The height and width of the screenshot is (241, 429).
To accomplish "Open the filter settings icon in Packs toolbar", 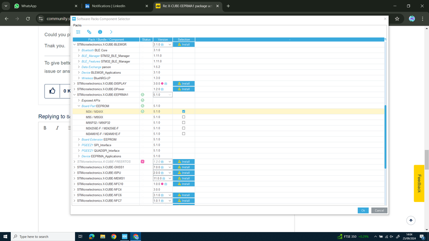I will click(78, 32).
